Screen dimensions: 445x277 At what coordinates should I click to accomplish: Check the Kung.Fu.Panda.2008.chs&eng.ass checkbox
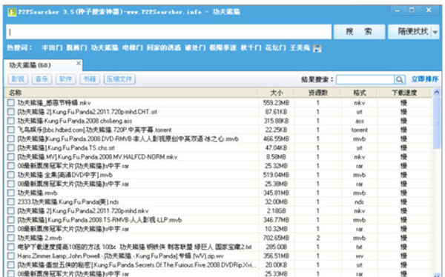point(11,121)
